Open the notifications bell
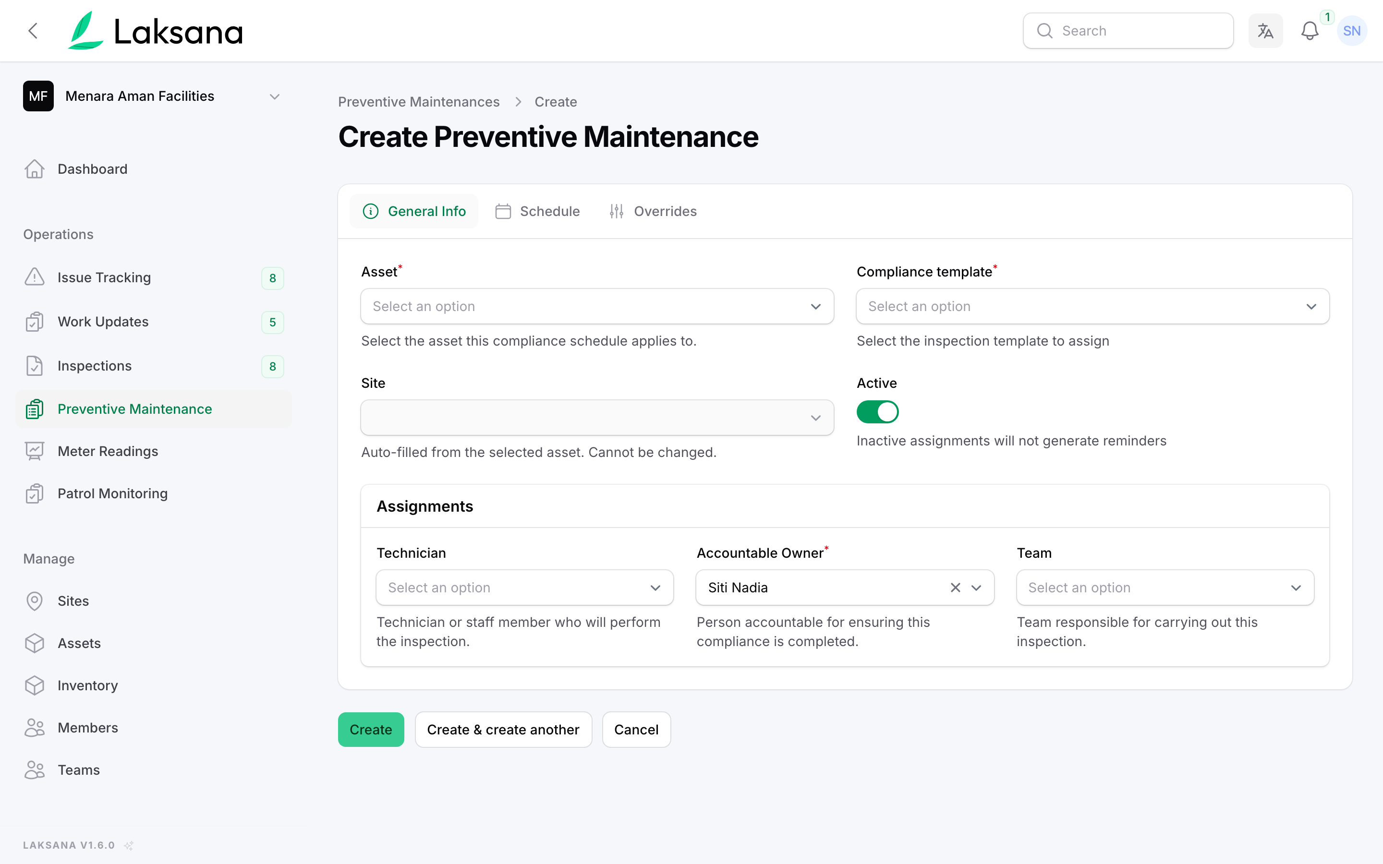The image size is (1383, 864). click(1309, 31)
